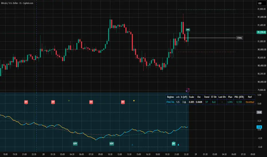This screenshot has height=157, width=267.
Task: Click the 81,800.00 price scale label
Action: 262,9
